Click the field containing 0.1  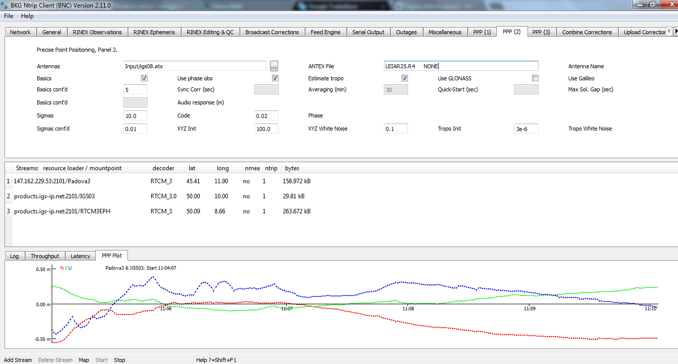[396, 129]
